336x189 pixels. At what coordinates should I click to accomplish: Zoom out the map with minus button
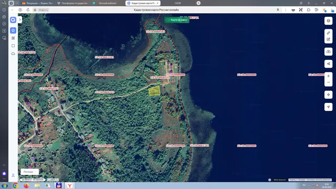[x=329, y=82]
